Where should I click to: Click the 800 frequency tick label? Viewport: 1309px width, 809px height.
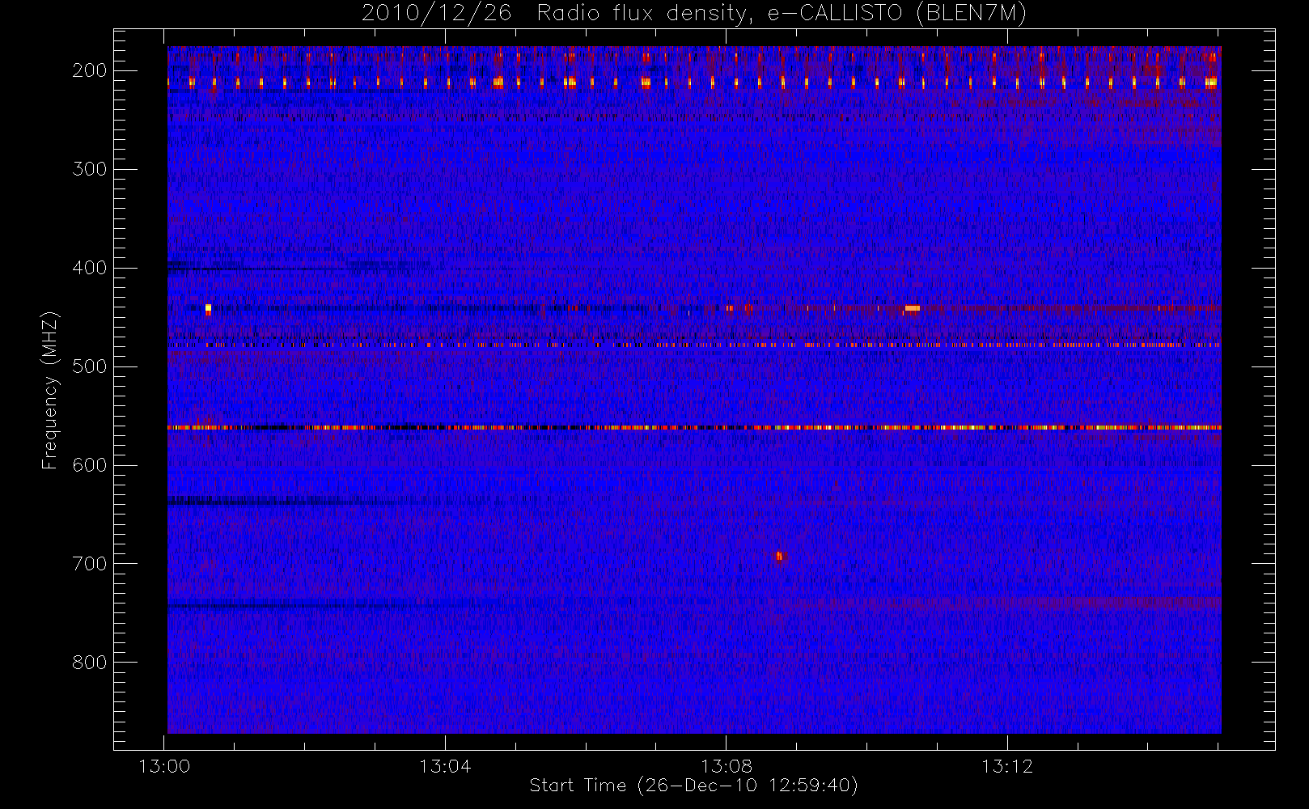point(90,663)
